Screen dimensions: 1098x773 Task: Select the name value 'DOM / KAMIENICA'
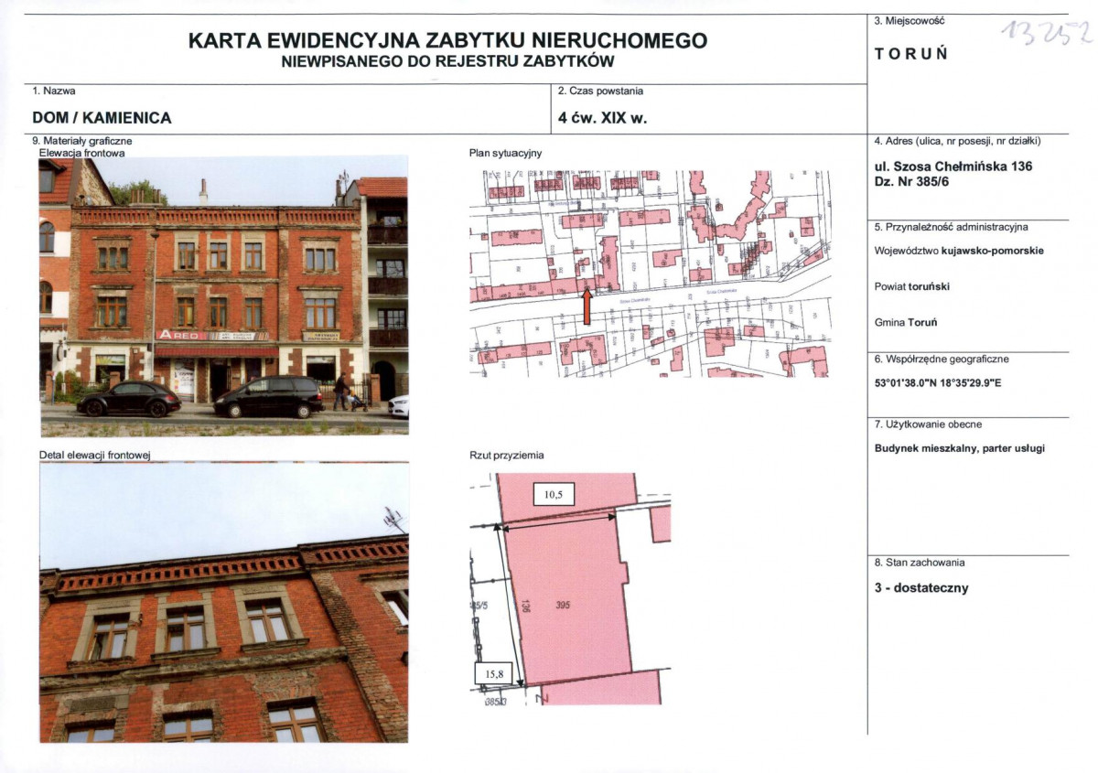[x=102, y=118]
